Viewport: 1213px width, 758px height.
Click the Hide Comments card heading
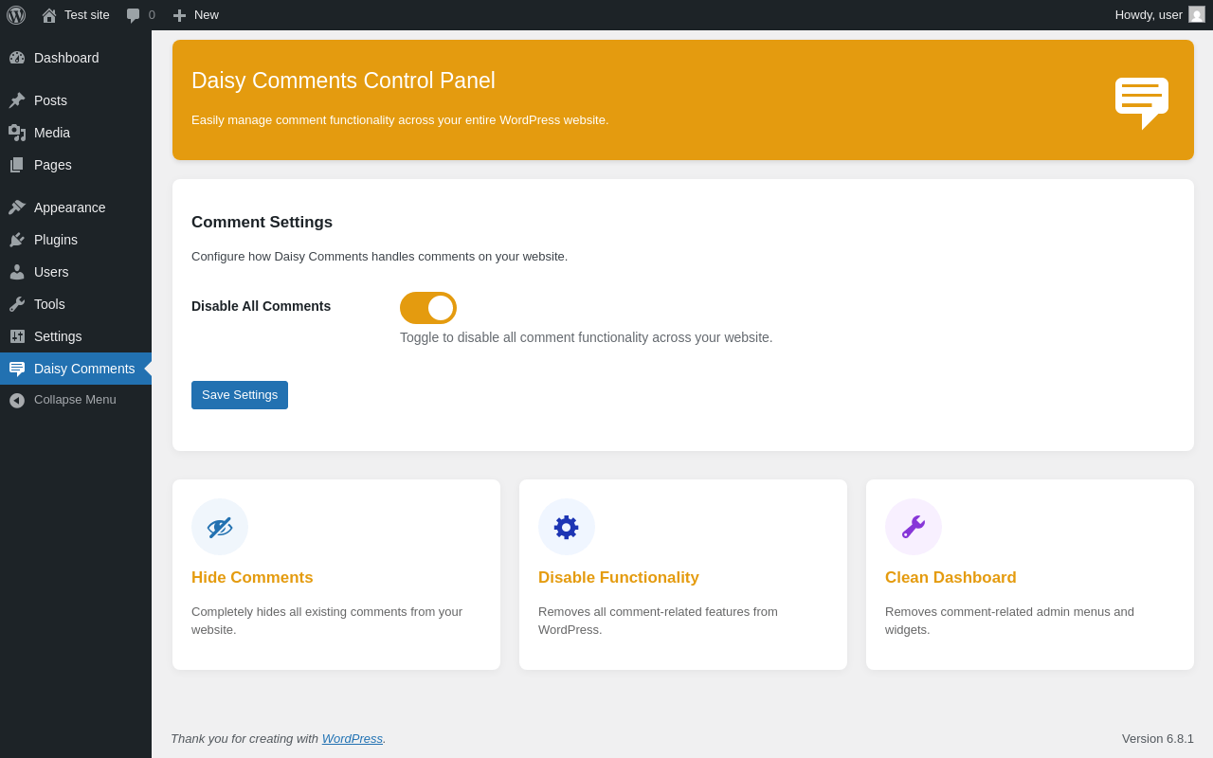coord(252,578)
